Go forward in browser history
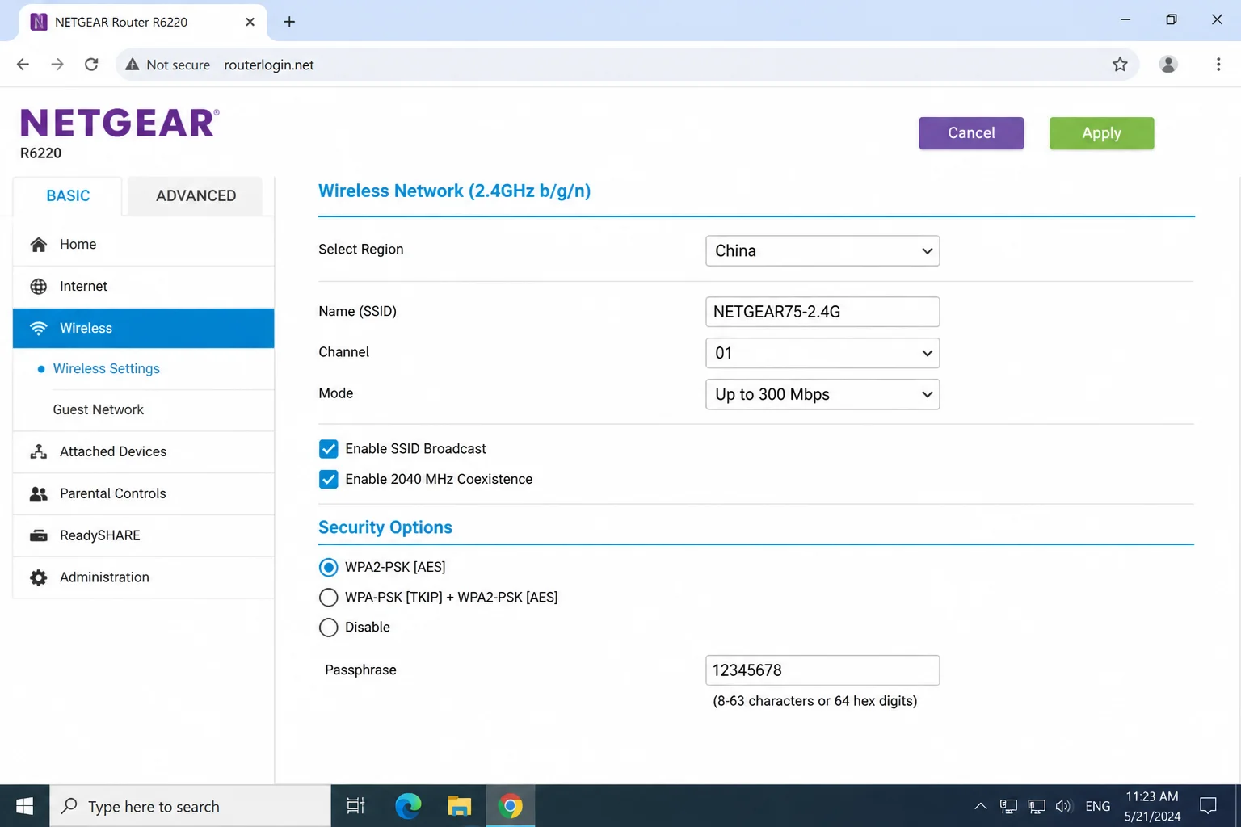The image size is (1241, 827). pos(57,65)
